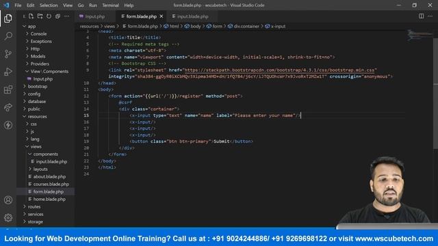Expand the database folder
The width and height of the screenshot is (438, 246).
point(36,102)
